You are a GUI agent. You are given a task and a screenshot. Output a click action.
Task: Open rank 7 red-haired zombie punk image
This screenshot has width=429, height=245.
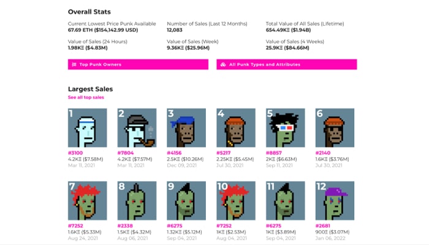click(x=88, y=201)
